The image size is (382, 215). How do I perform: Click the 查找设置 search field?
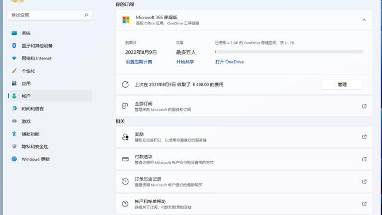(x=50, y=15)
